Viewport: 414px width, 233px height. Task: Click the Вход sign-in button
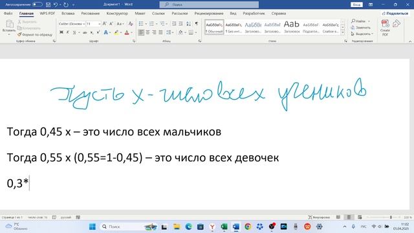[356, 5]
